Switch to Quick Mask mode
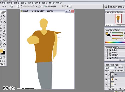 click(x=4, y=57)
